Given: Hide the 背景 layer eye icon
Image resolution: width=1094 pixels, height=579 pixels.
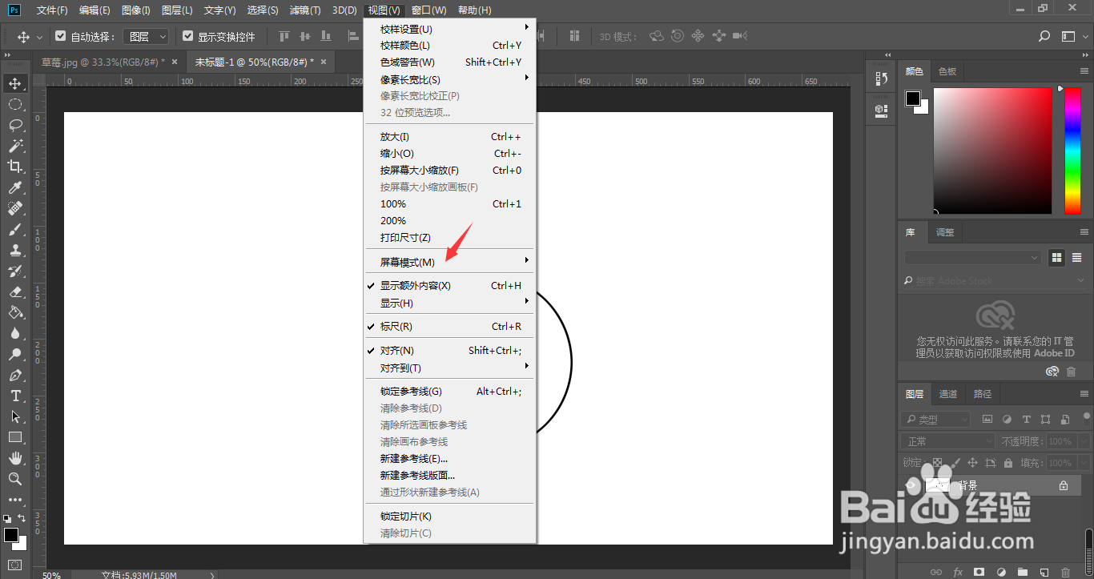Looking at the screenshot, I should tap(911, 485).
